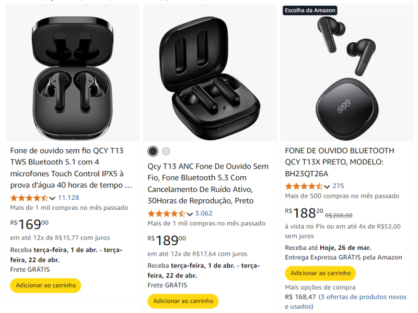Add the R$169 QCY T13 to cart
The image size is (418, 313).
pos(45,285)
